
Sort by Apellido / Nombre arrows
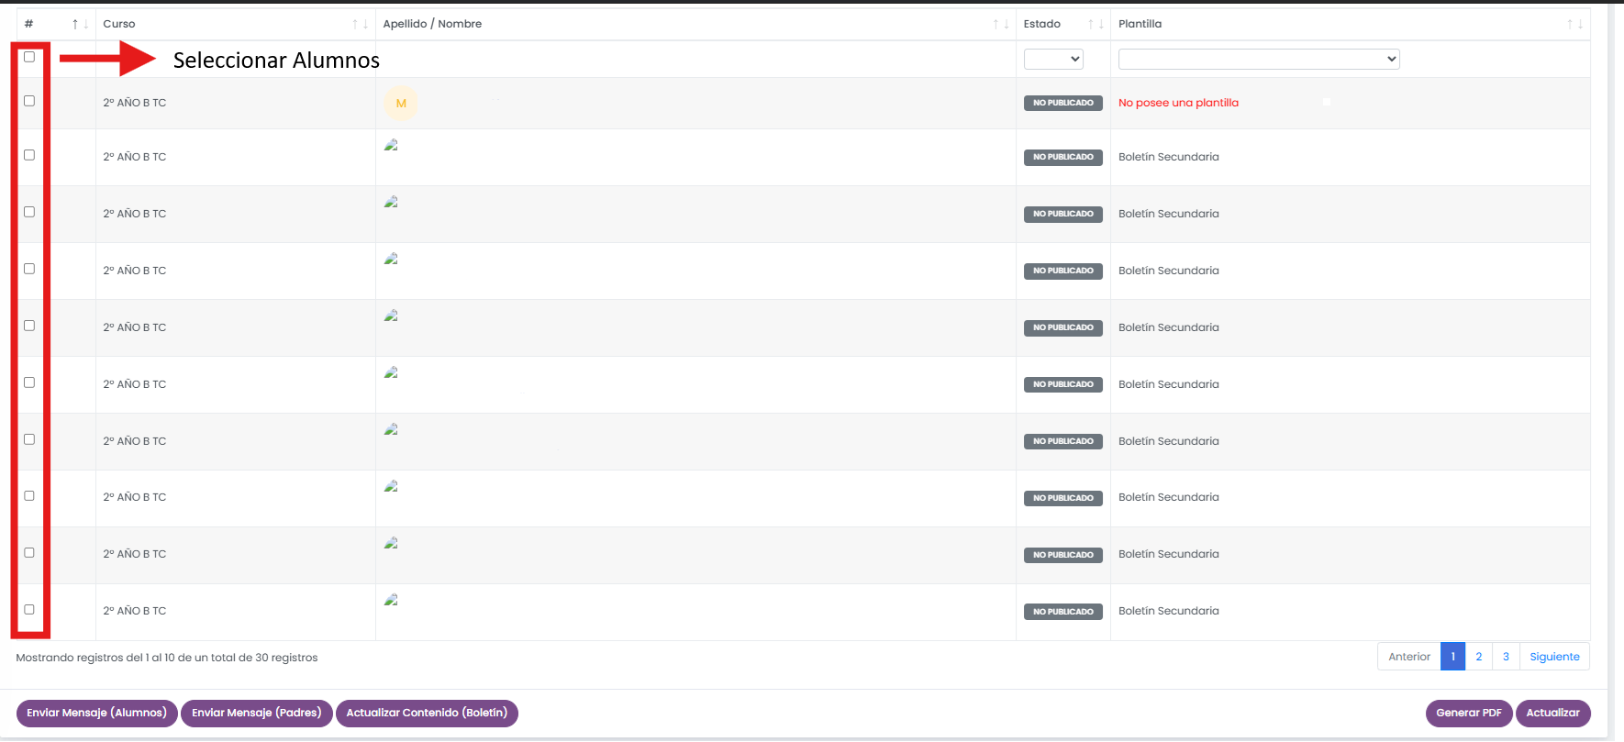pyautogui.click(x=1001, y=24)
